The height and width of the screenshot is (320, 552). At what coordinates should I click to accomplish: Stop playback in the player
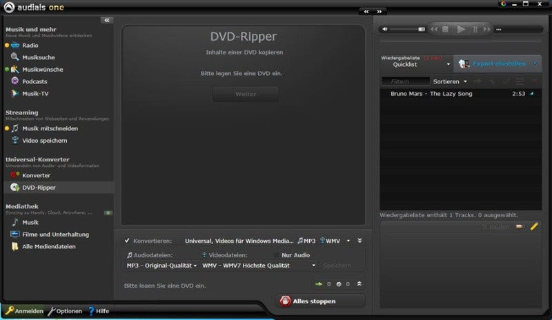pos(445,29)
